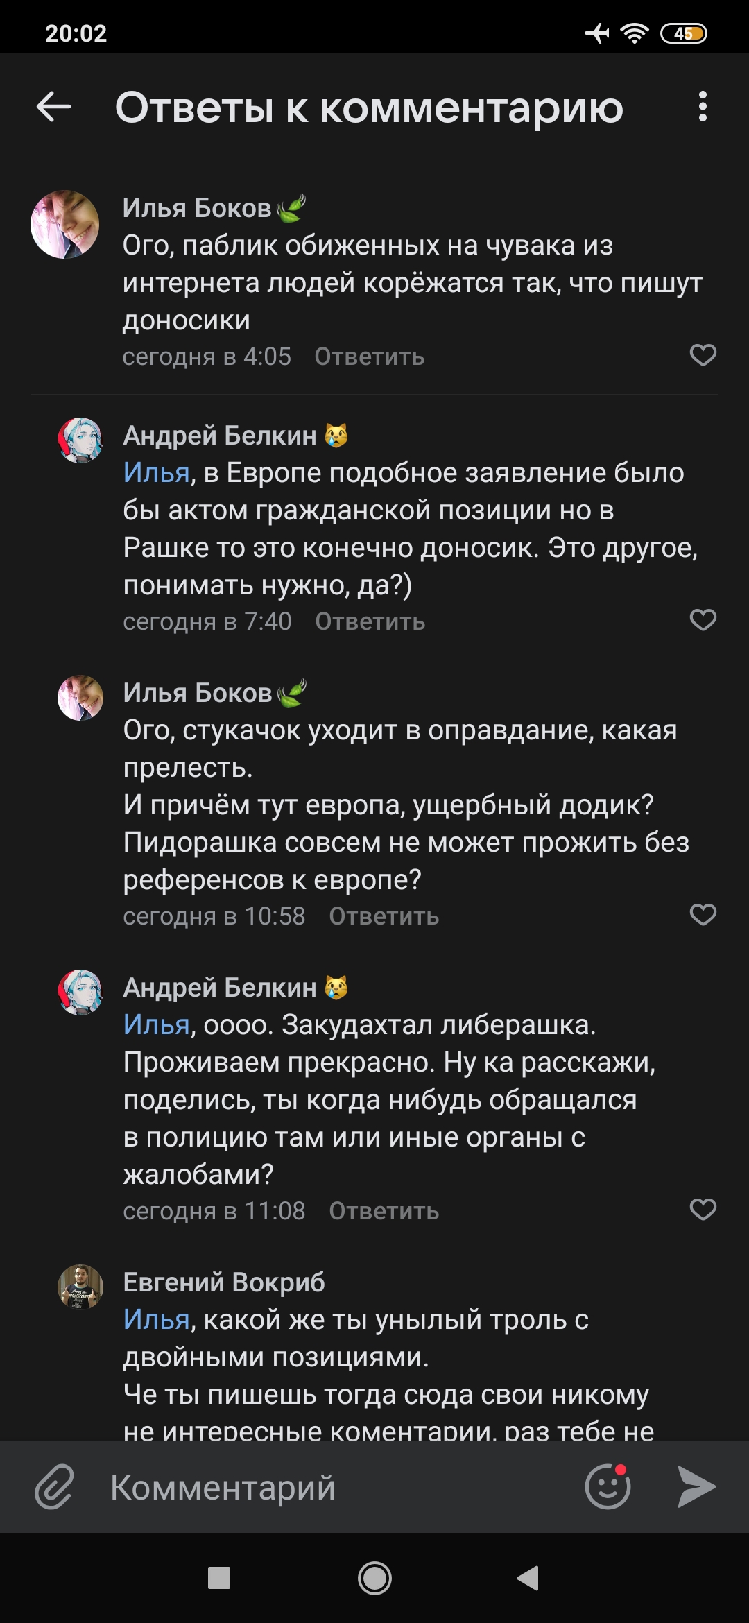Tap the blue Илья mention at 7:40

coord(156,473)
